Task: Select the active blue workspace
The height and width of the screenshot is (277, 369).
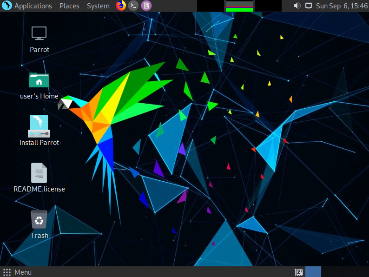Action: tap(313, 271)
